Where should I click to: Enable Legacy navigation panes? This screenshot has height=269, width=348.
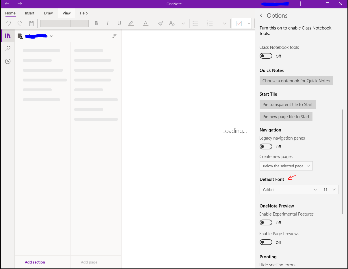pyautogui.click(x=266, y=146)
